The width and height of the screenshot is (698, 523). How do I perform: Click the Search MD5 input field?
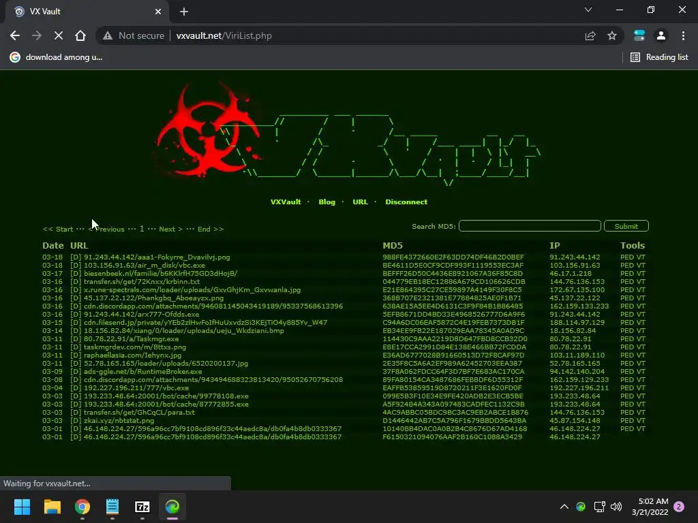530,226
